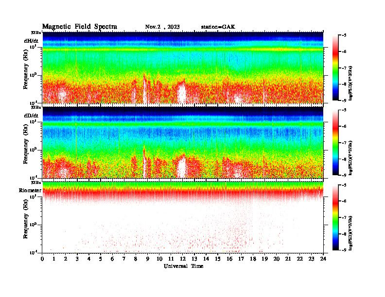Select the dH/dt panel label

(x=31, y=41)
